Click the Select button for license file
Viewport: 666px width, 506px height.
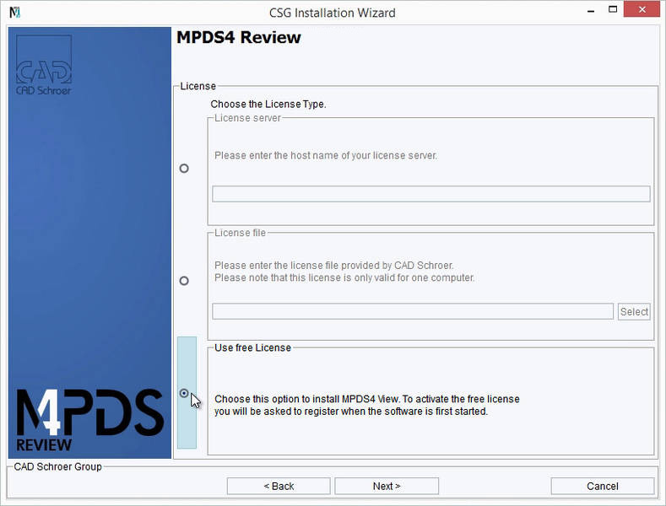tap(634, 311)
